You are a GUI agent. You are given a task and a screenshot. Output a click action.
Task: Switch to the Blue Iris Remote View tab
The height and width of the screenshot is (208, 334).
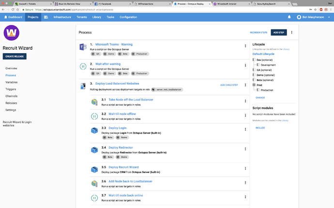tap(73, 4)
